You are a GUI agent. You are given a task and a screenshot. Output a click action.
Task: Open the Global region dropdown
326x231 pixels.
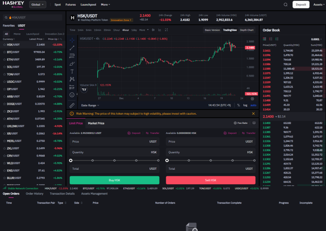tap(38, 4)
